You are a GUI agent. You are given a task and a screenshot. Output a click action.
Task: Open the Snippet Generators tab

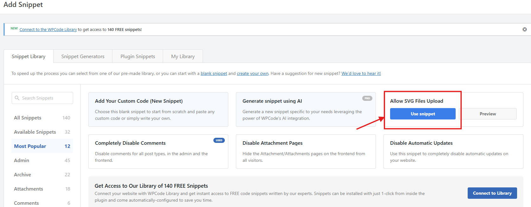pyautogui.click(x=83, y=56)
